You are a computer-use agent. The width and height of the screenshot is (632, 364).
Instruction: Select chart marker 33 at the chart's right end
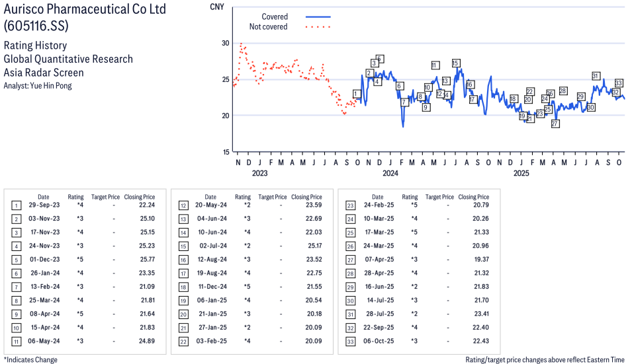point(619,83)
